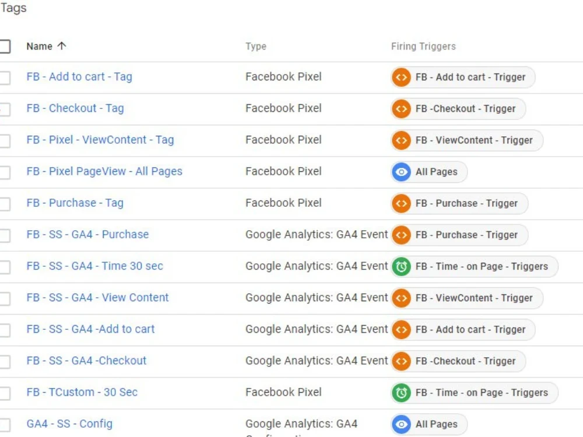Tick the checkbox for FB - Add to cart - Tag
The image size is (583, 437).
(5, 77)
